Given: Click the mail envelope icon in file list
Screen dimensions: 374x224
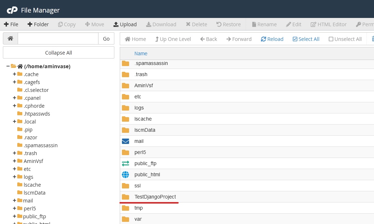Looking at the screenshot, I should pyautogui.click(x=125, y=141).
